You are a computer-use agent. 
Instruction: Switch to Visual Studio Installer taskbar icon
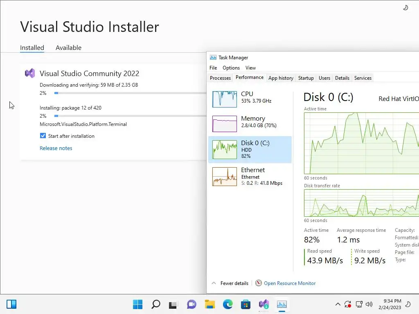tap(264, 304)
